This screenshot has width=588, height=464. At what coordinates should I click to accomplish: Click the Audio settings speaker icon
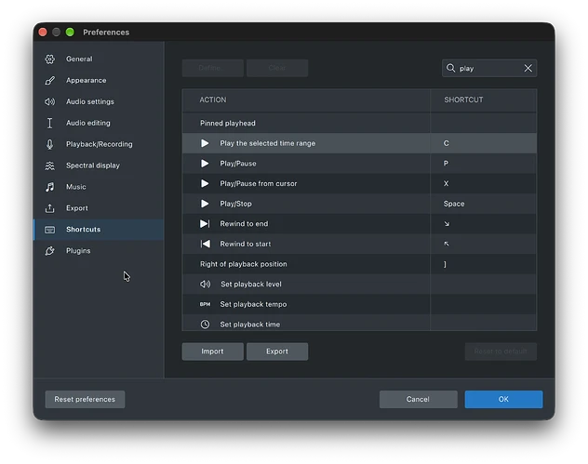[x=50, y=101]
